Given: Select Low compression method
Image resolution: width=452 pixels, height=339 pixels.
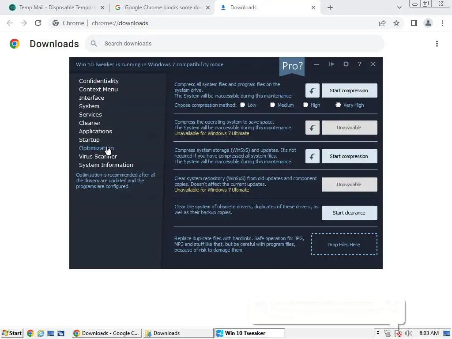Looking at the screenshot, I should (x=242, y=105).
